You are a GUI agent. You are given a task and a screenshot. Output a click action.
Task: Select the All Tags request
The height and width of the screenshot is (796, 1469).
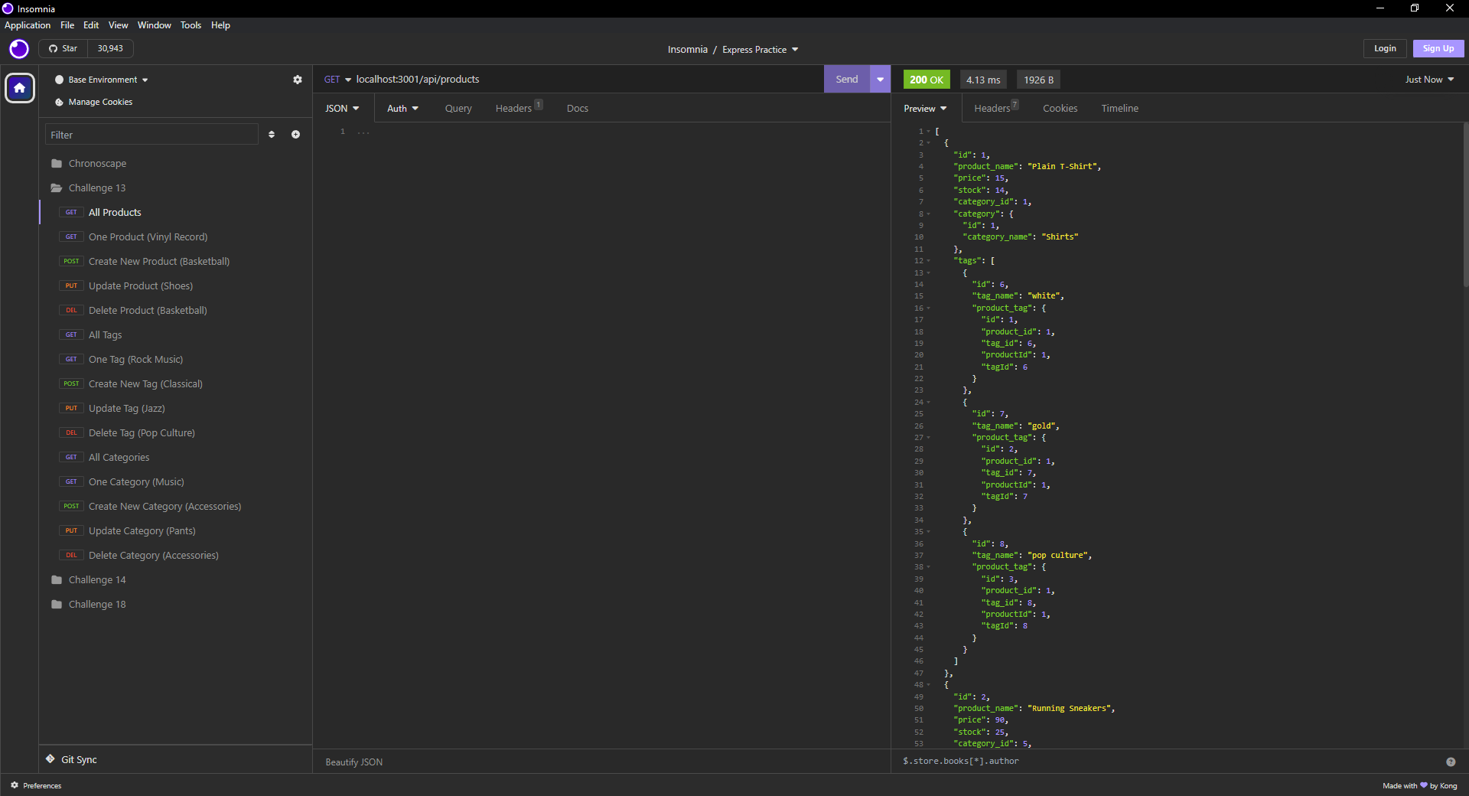point(175,335)
